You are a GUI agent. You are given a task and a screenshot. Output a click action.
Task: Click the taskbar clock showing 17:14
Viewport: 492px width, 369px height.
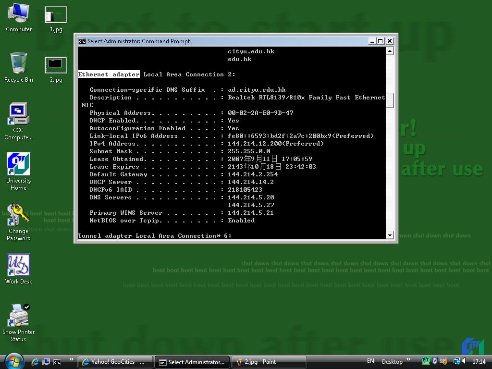click(479, 362)
